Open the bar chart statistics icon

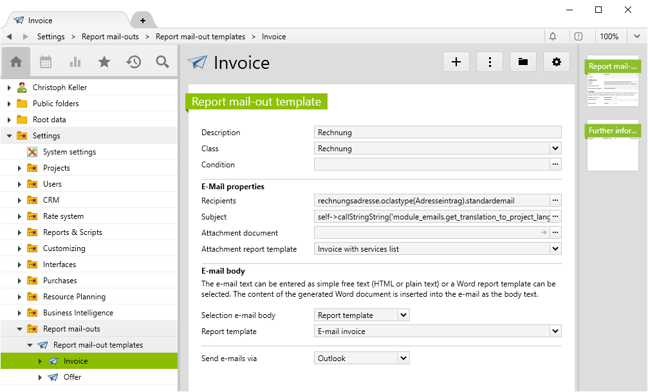pos(75,62)
